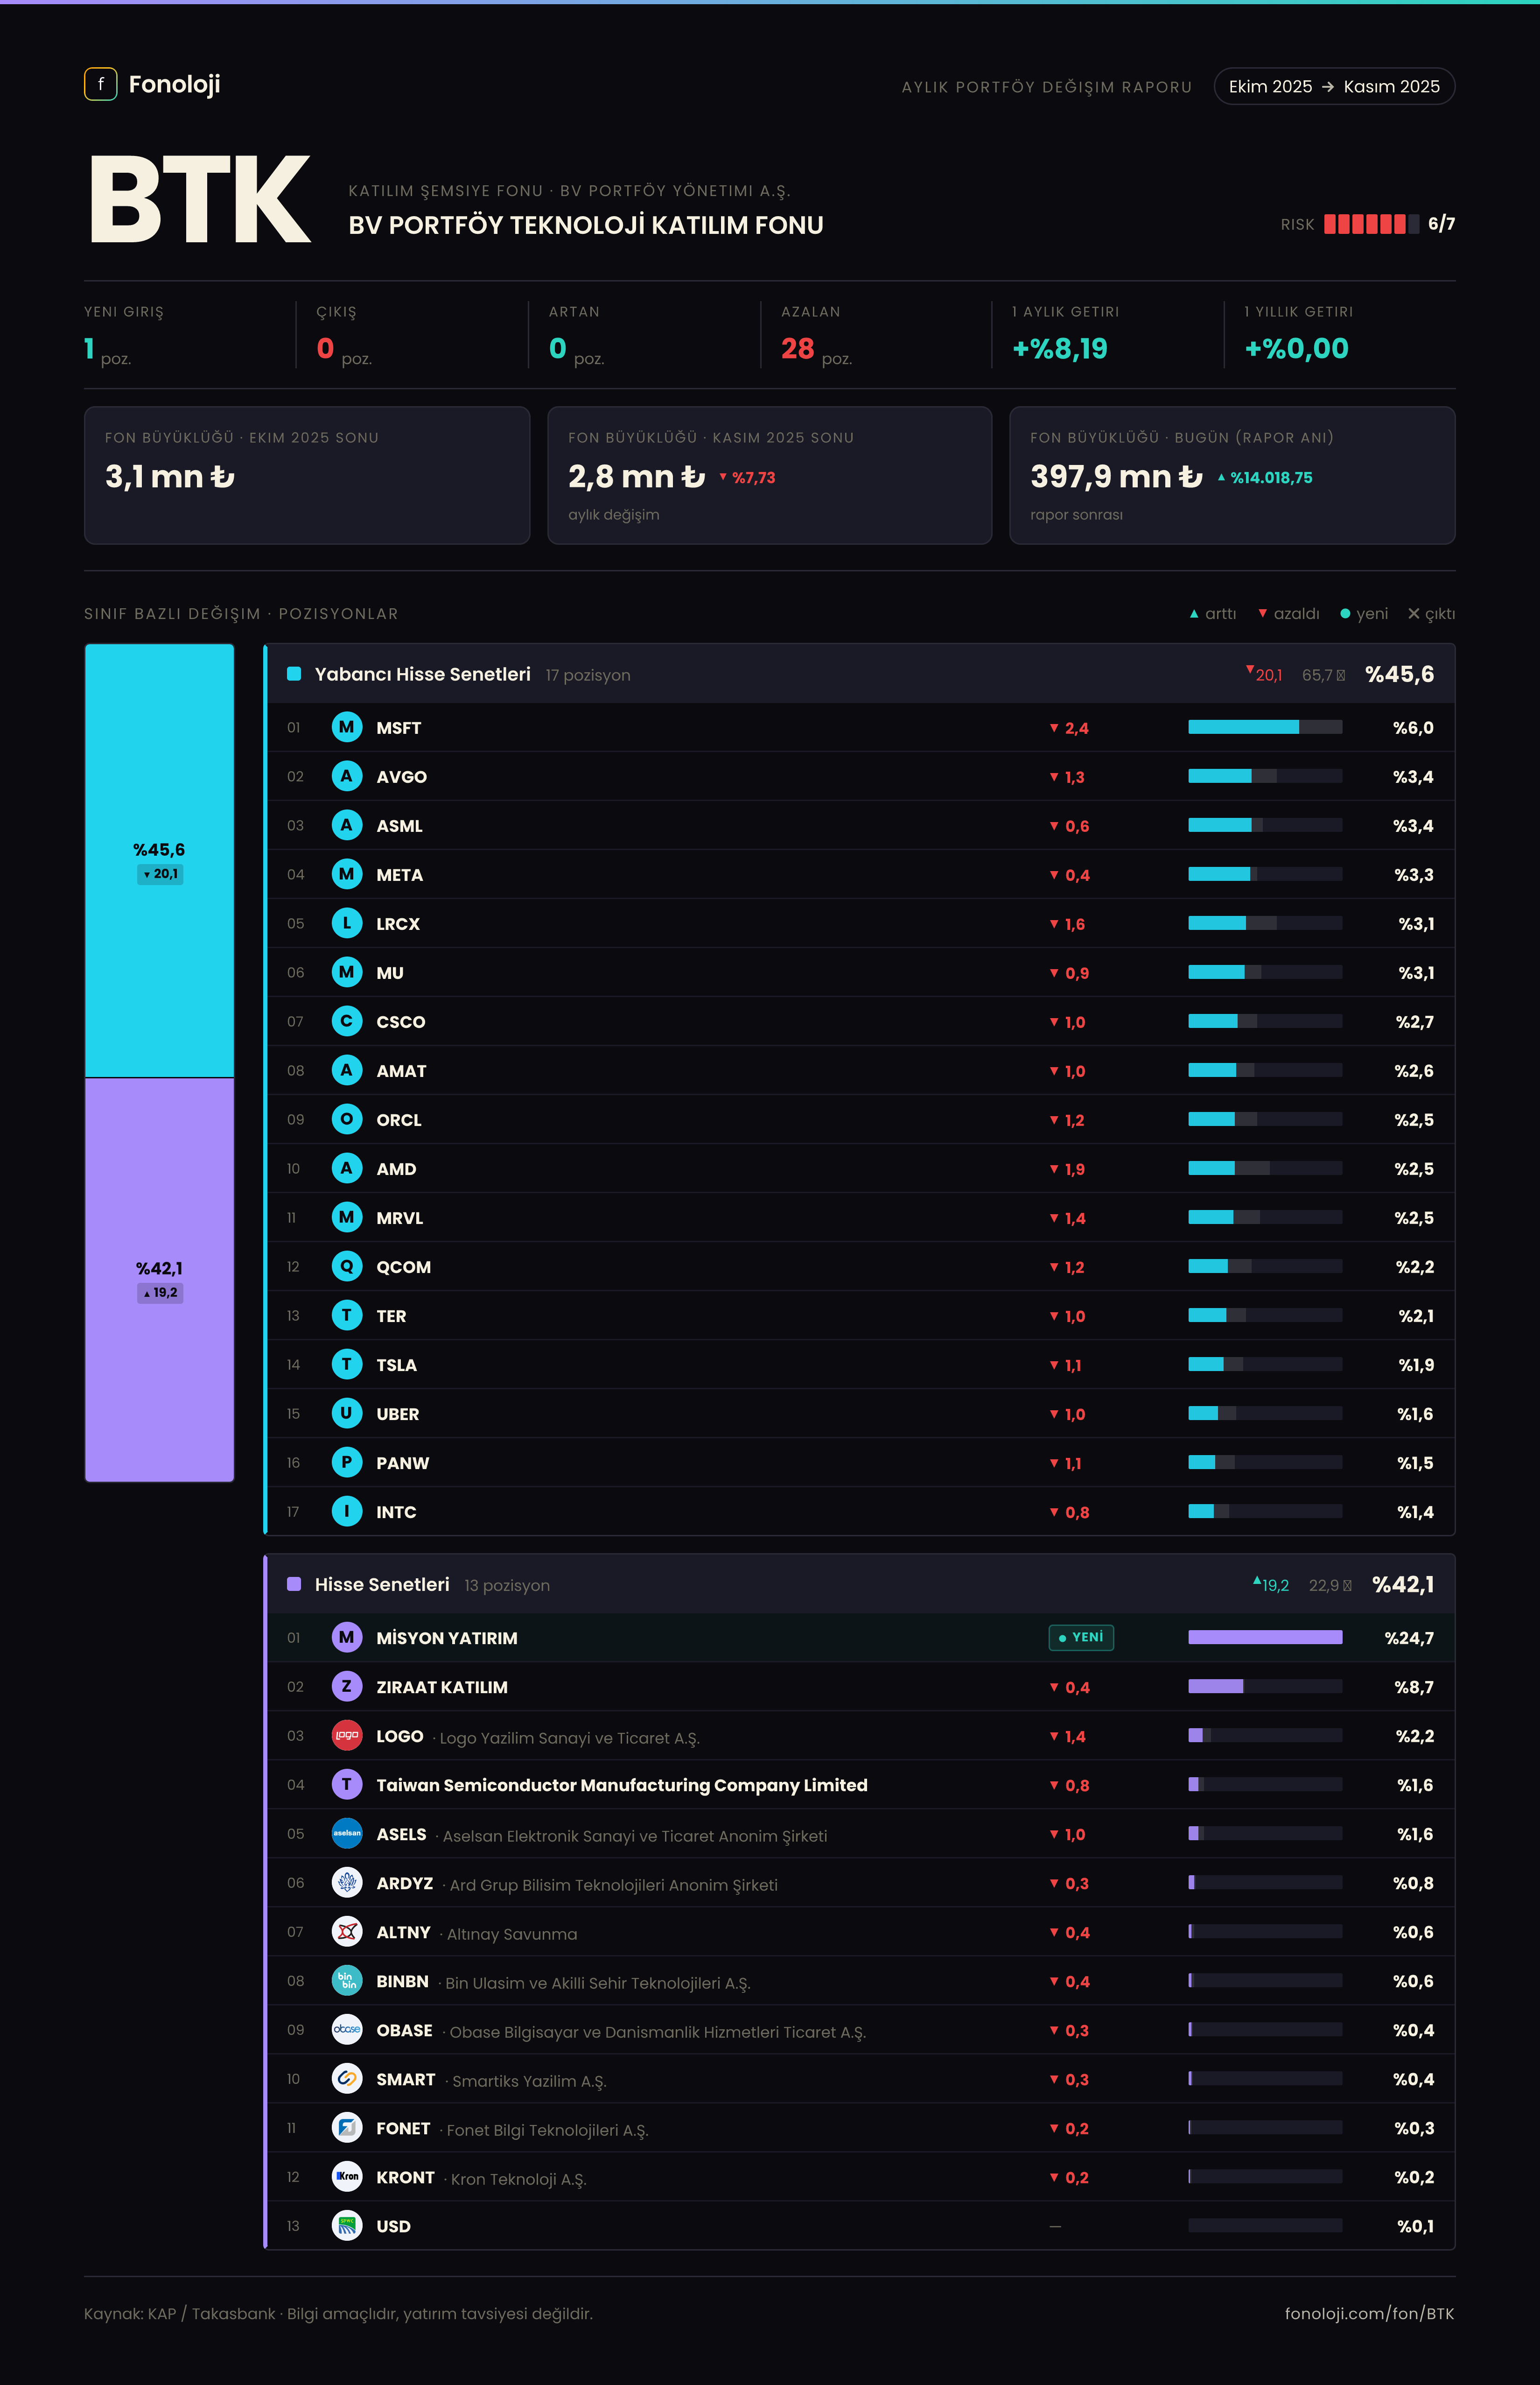Click the 'Kaynak: KAP / Takasbank' footer note

click(338, 2314)
